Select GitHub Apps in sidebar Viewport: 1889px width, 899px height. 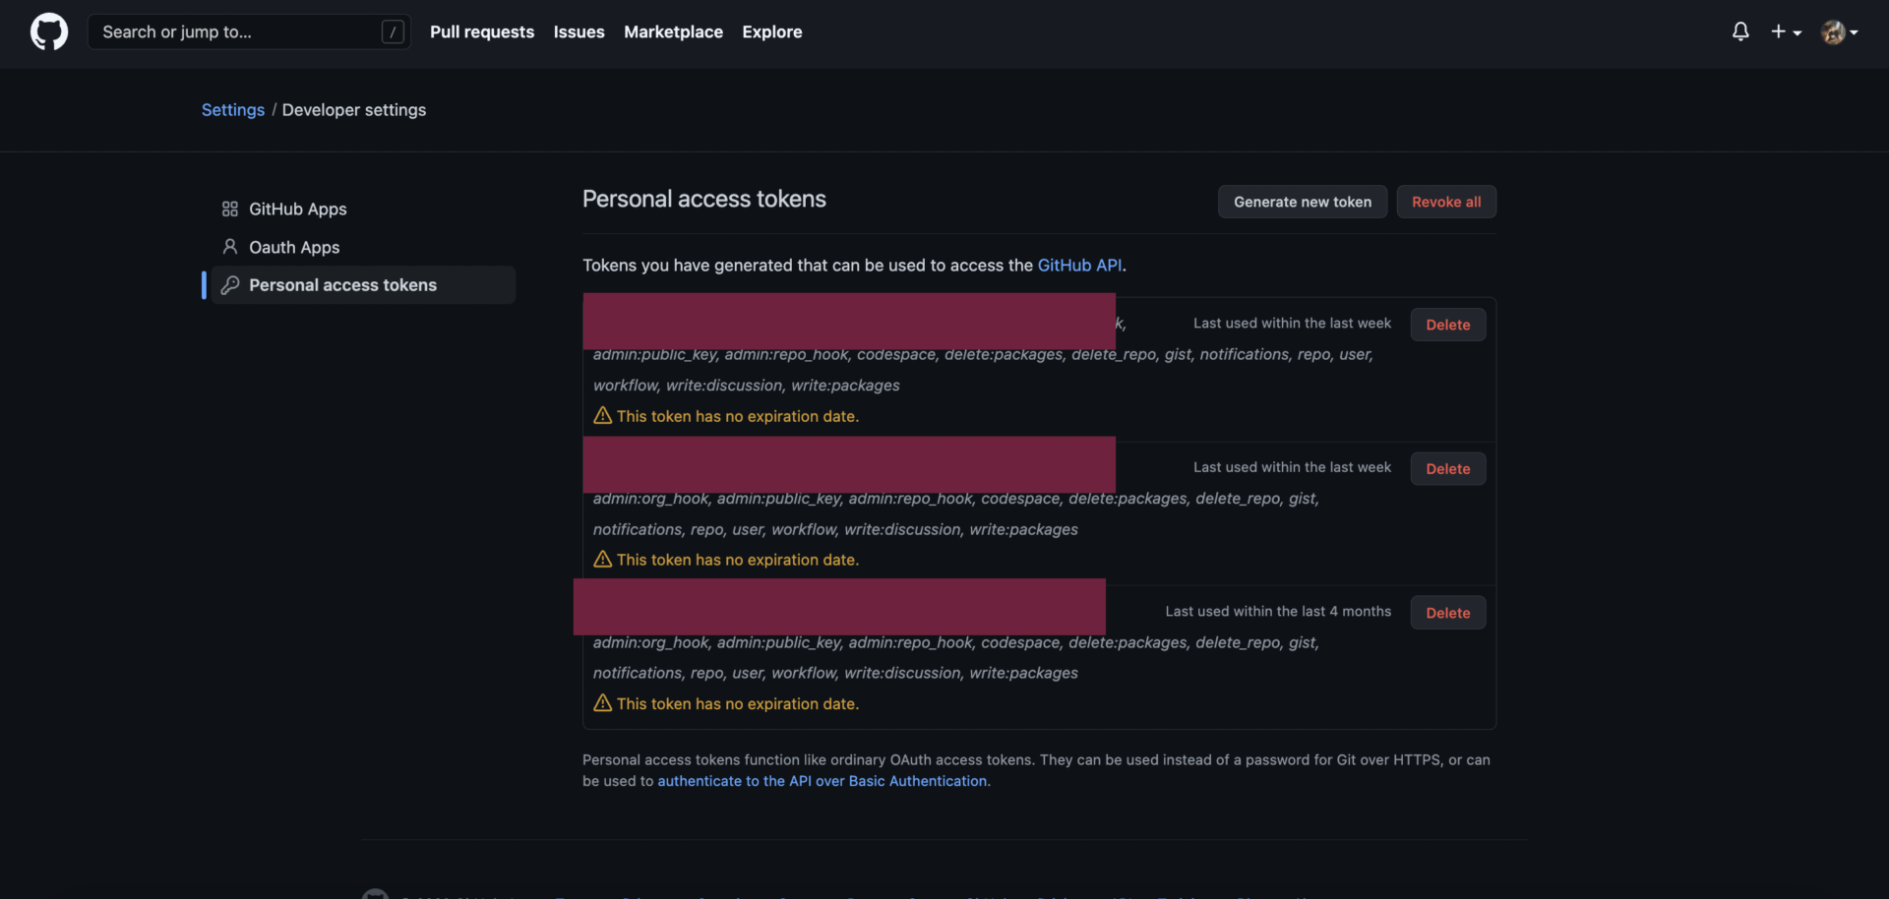297,209
